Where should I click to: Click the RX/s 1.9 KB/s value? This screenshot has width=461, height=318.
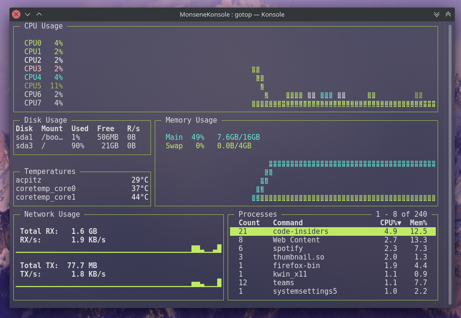[88, 240]
